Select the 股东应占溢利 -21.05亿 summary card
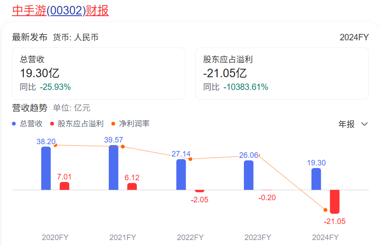 pos(282,73)
